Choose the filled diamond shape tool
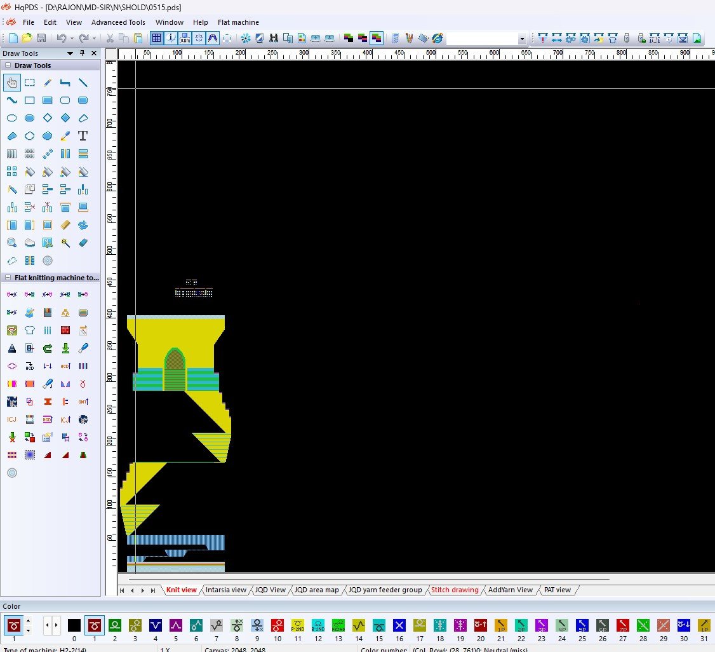 click(65, 118)
